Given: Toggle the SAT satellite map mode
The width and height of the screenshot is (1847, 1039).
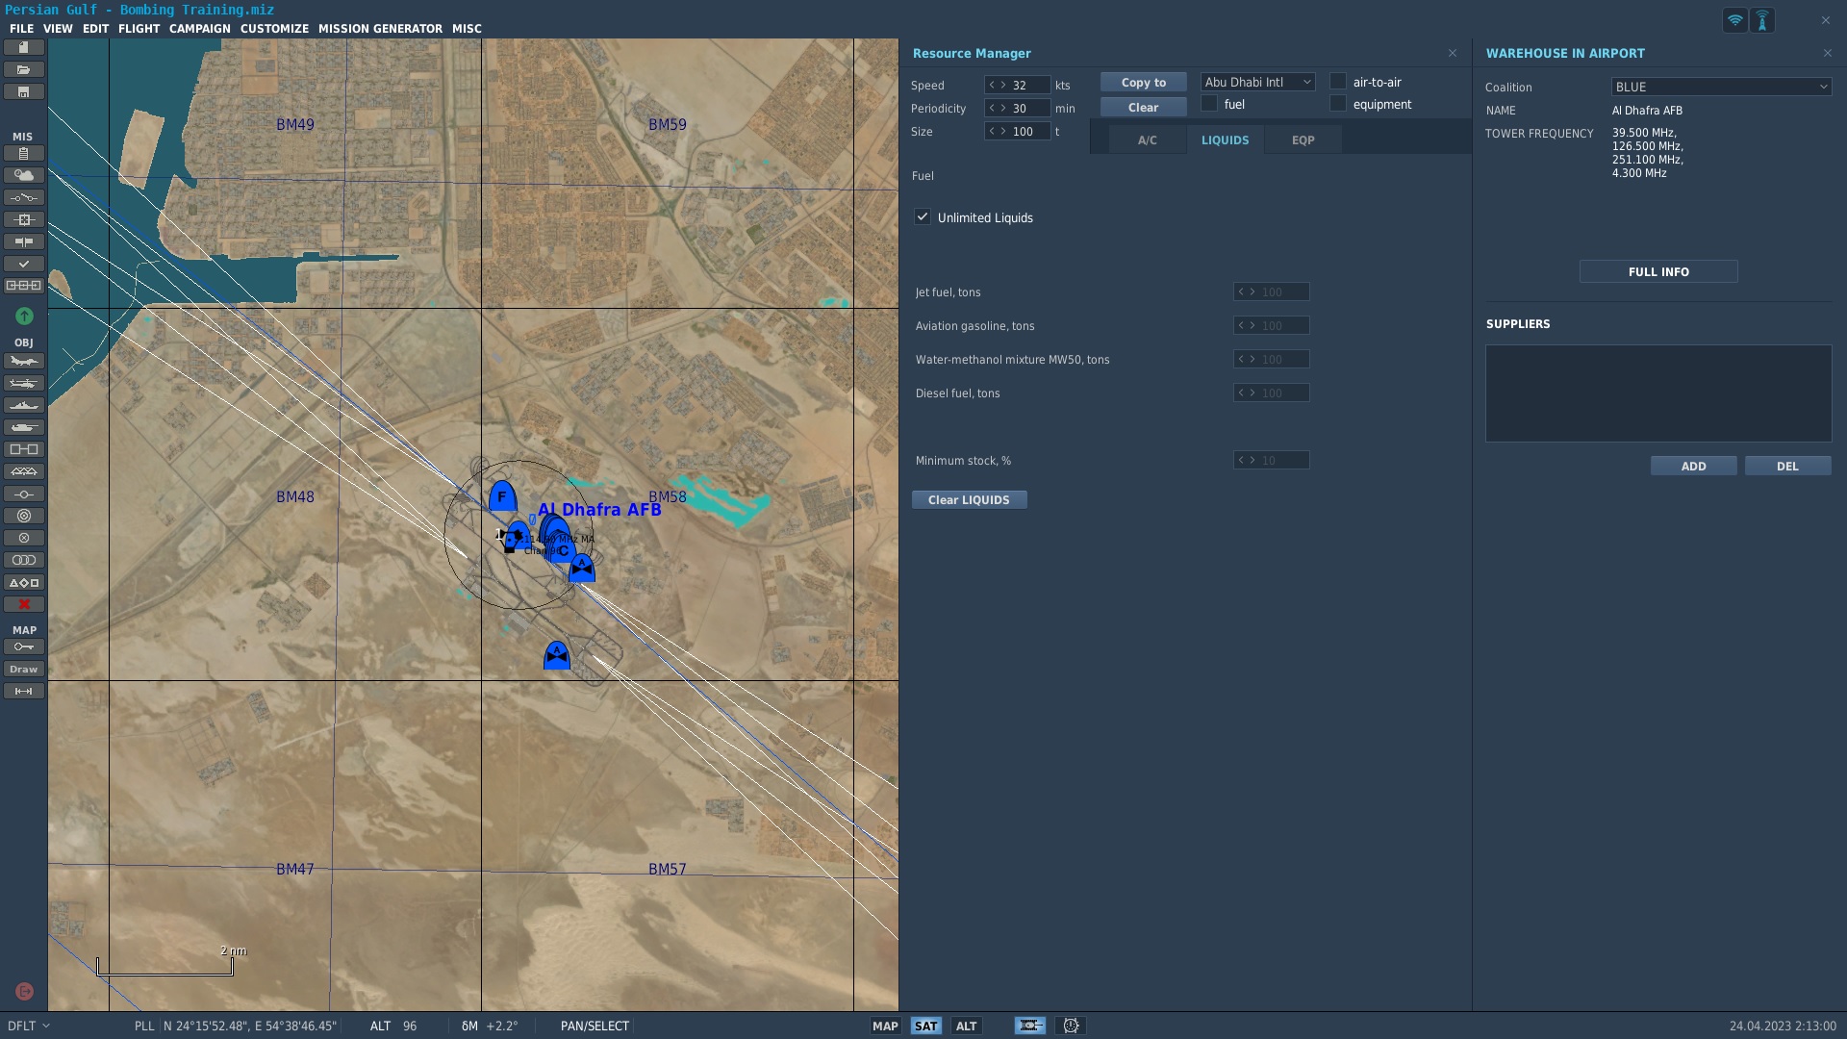Looking at the screenshot, I should point(925,1026).
